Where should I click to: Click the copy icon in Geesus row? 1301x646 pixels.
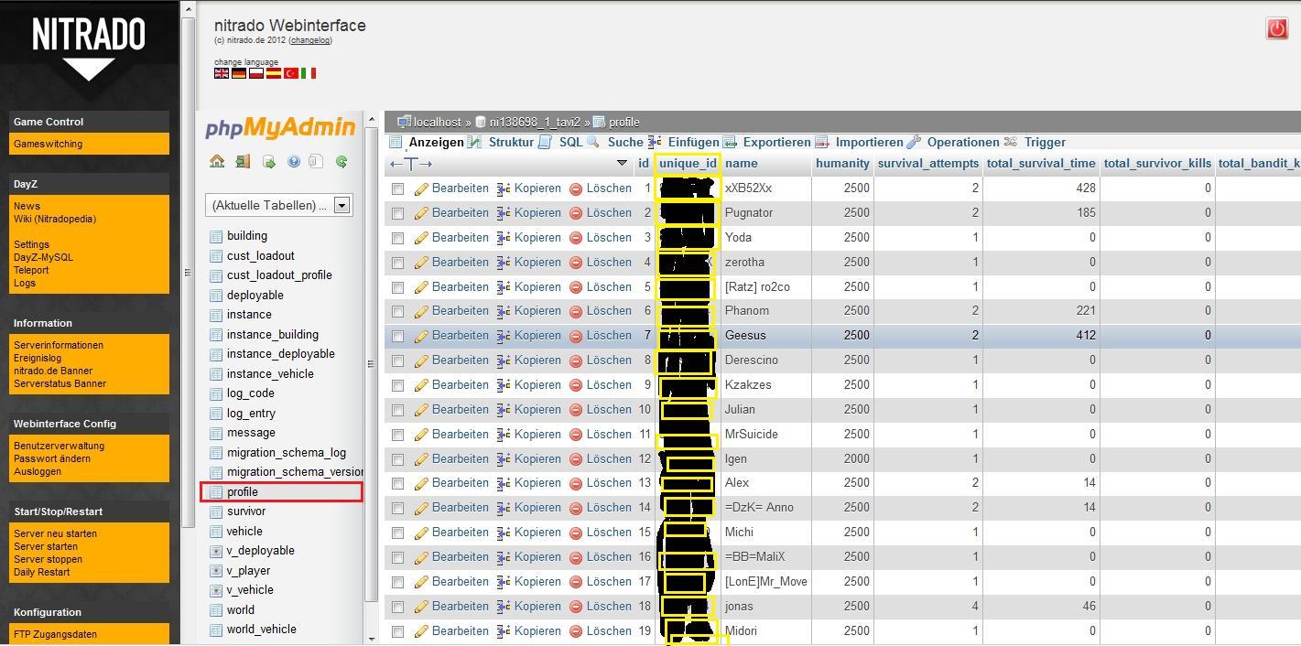pos(504,336)
